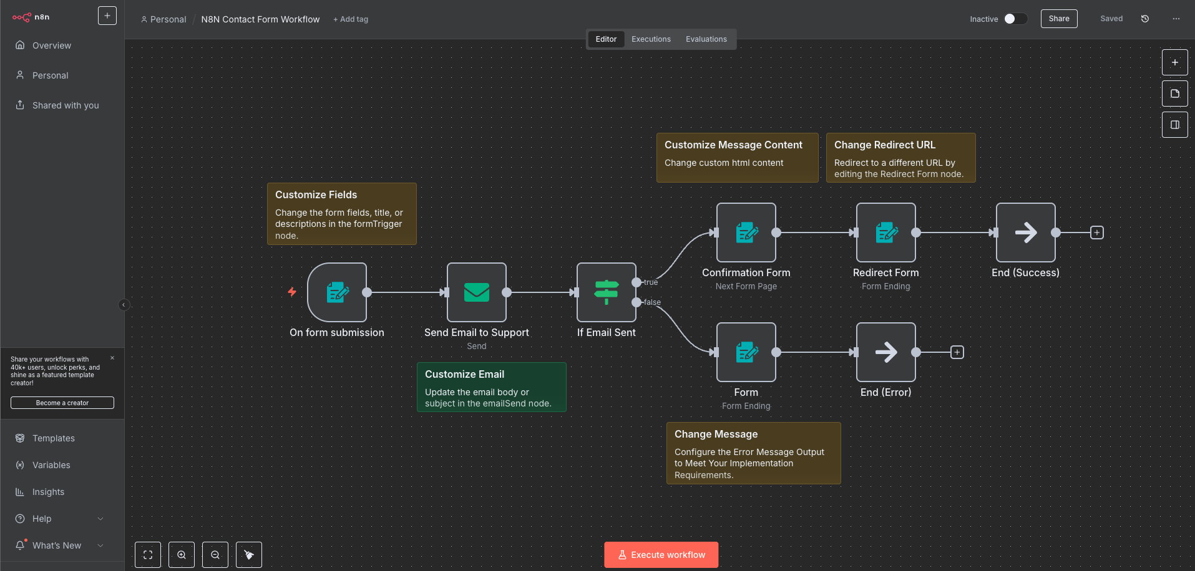Dismiss the creator promotion banner

(x=112, y=358)
